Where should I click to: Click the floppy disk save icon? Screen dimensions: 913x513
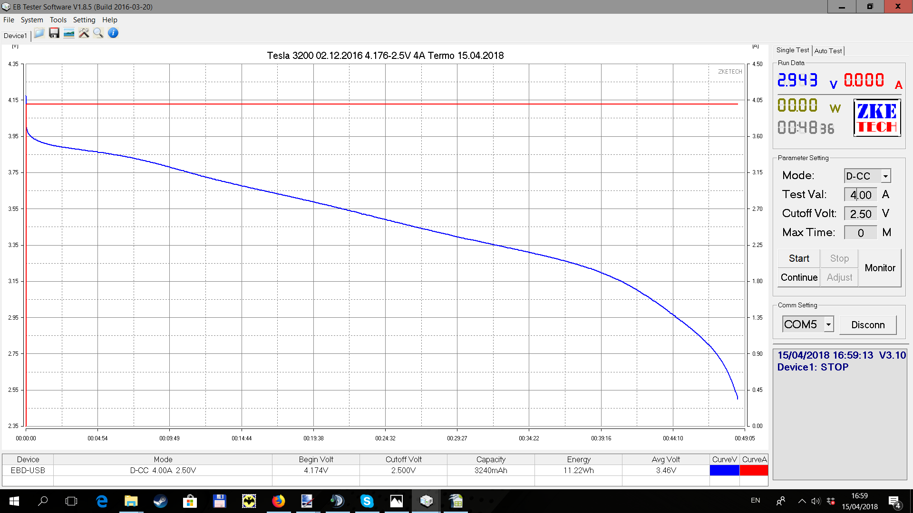pos(54,33)
